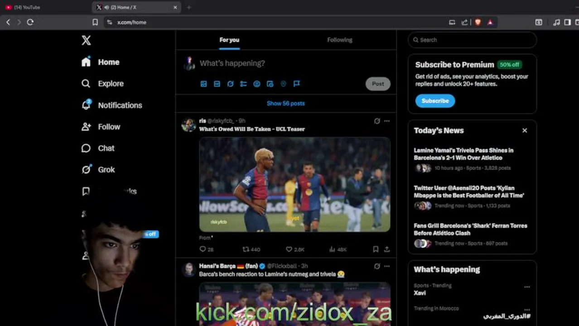
Task: Open Chat in the left sidebar
Action: pos(98,148)
